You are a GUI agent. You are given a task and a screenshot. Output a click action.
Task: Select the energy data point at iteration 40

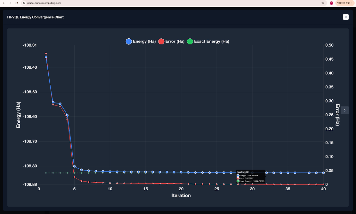click(323, 173)
